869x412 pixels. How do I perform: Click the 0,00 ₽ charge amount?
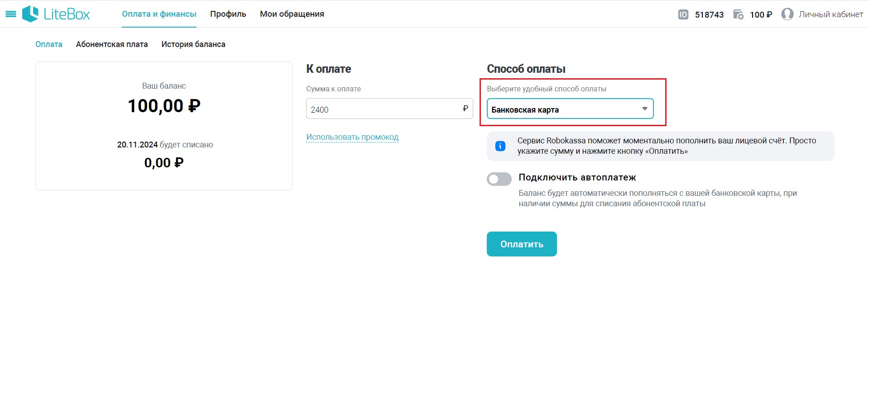164,163
